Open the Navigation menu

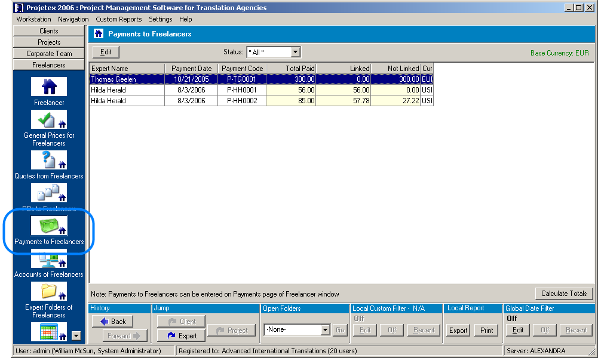pos(73,19)
